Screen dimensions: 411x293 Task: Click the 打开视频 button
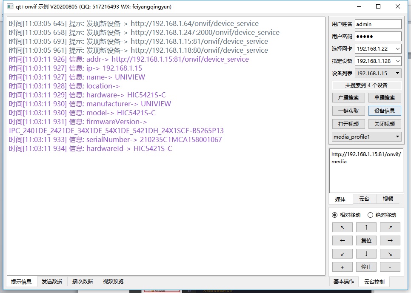pos(348,124)
